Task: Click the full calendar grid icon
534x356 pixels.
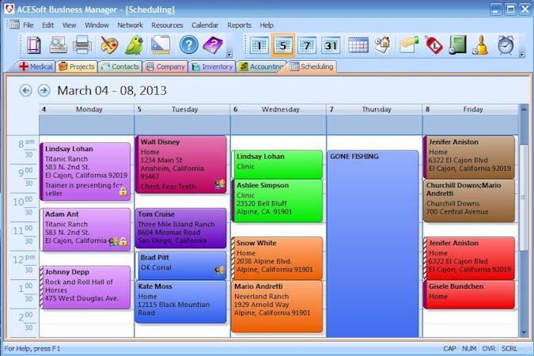Action: coord(358,45)
